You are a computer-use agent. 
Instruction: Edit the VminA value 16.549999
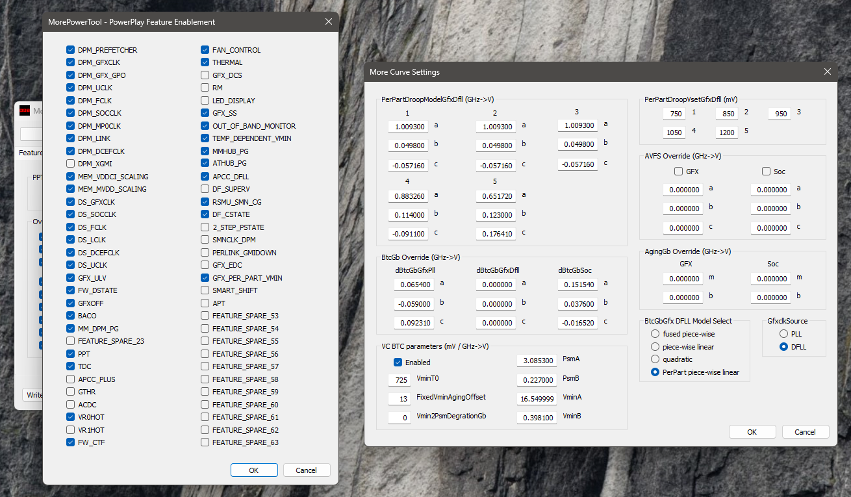pos(537,399)
